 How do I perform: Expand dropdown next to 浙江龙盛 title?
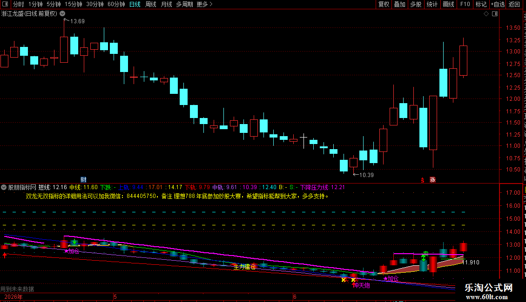tap(62, 13)
